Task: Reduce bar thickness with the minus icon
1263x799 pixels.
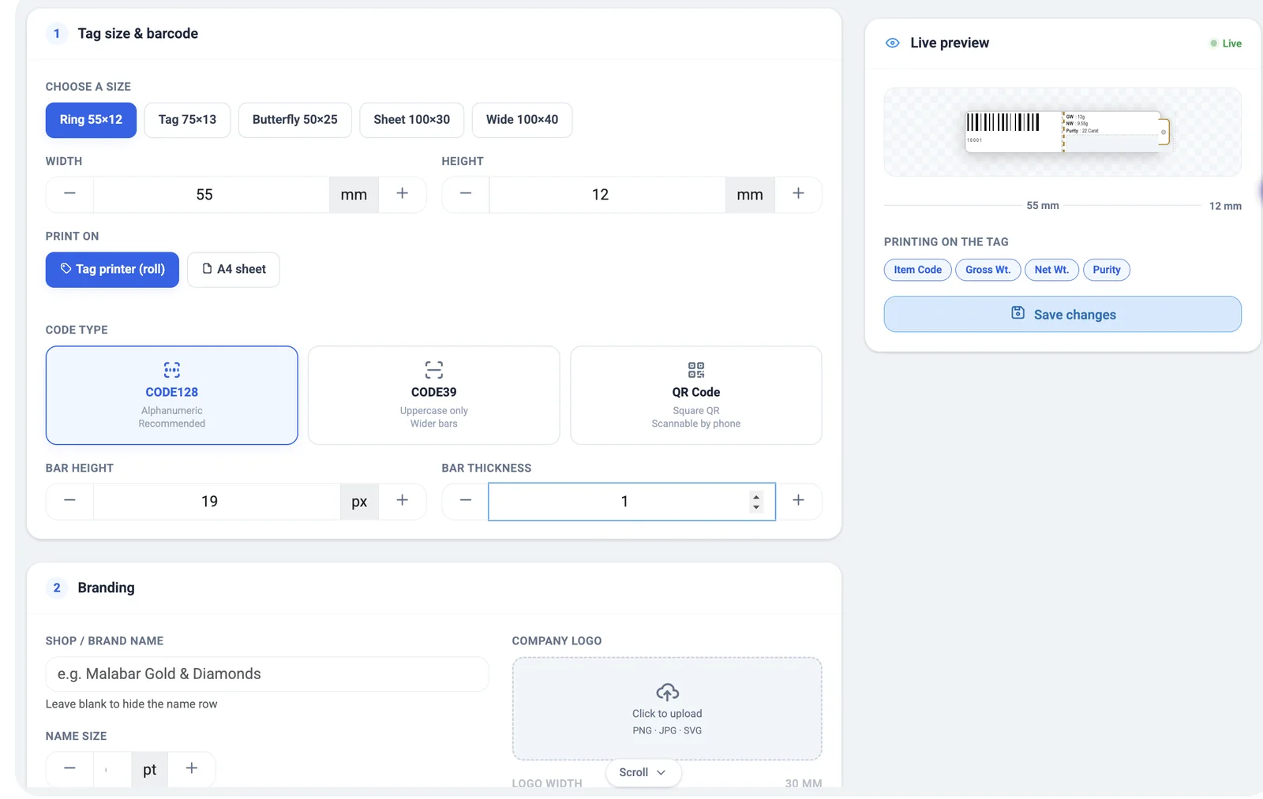Action: tap(466, 501)
